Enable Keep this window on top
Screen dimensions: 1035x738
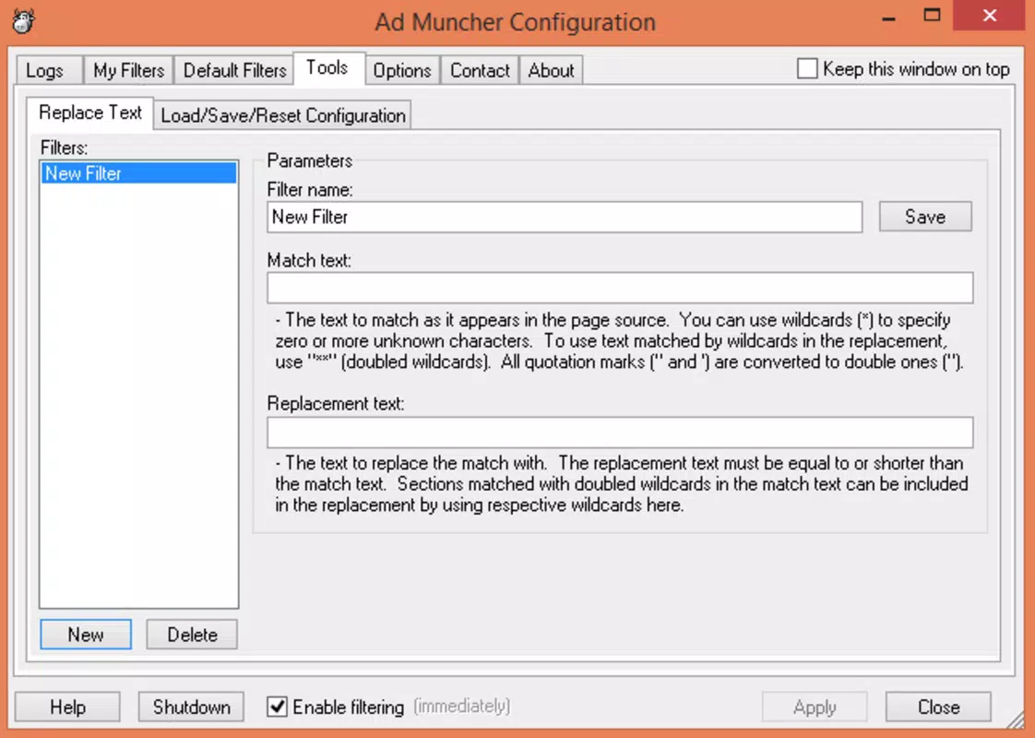pyautogui.click(x=807, y=68)
